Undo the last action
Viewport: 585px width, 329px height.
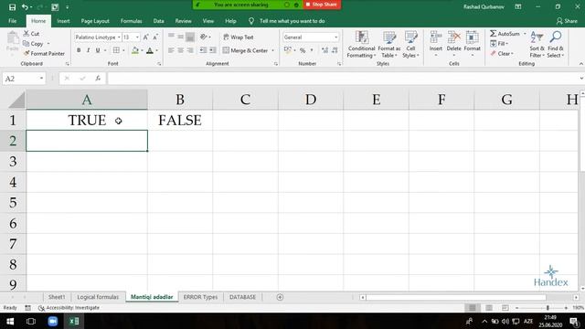[x=25, y=7]
